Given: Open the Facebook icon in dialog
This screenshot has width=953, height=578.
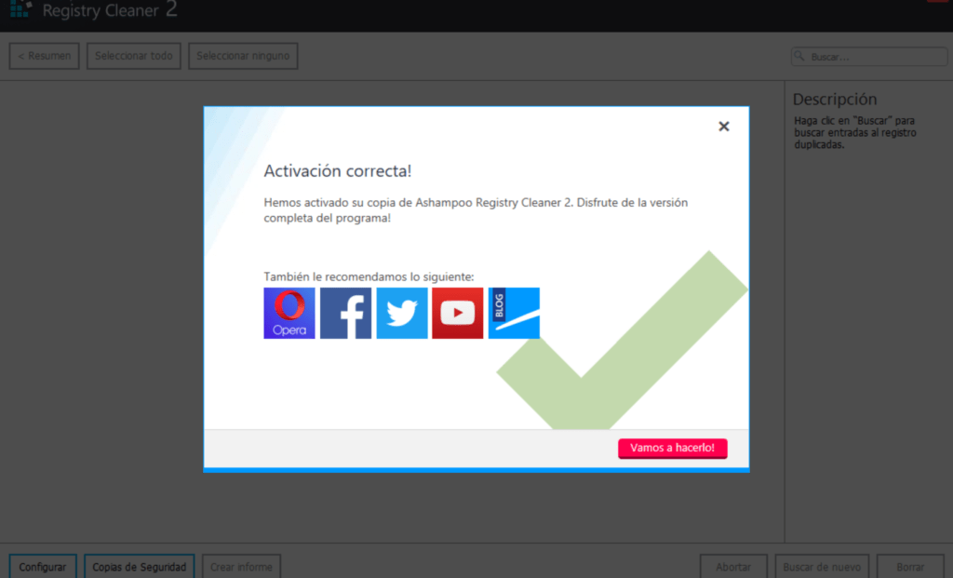Looking at the screenshot, I should click(346, 313).
